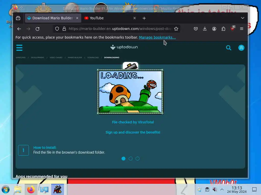Open Uptodown site navigation menu
Screen dimensions: 261x195
[19, 48]
